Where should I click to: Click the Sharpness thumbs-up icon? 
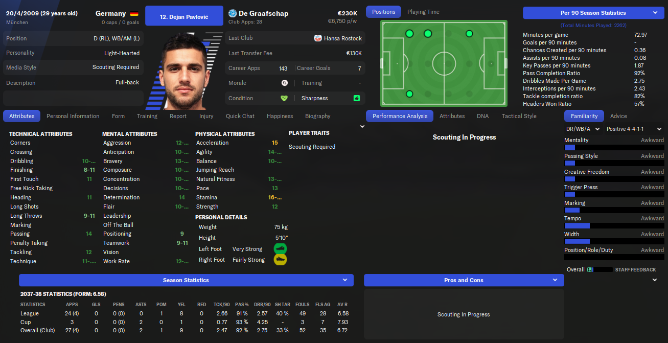[x=356, y=98]
